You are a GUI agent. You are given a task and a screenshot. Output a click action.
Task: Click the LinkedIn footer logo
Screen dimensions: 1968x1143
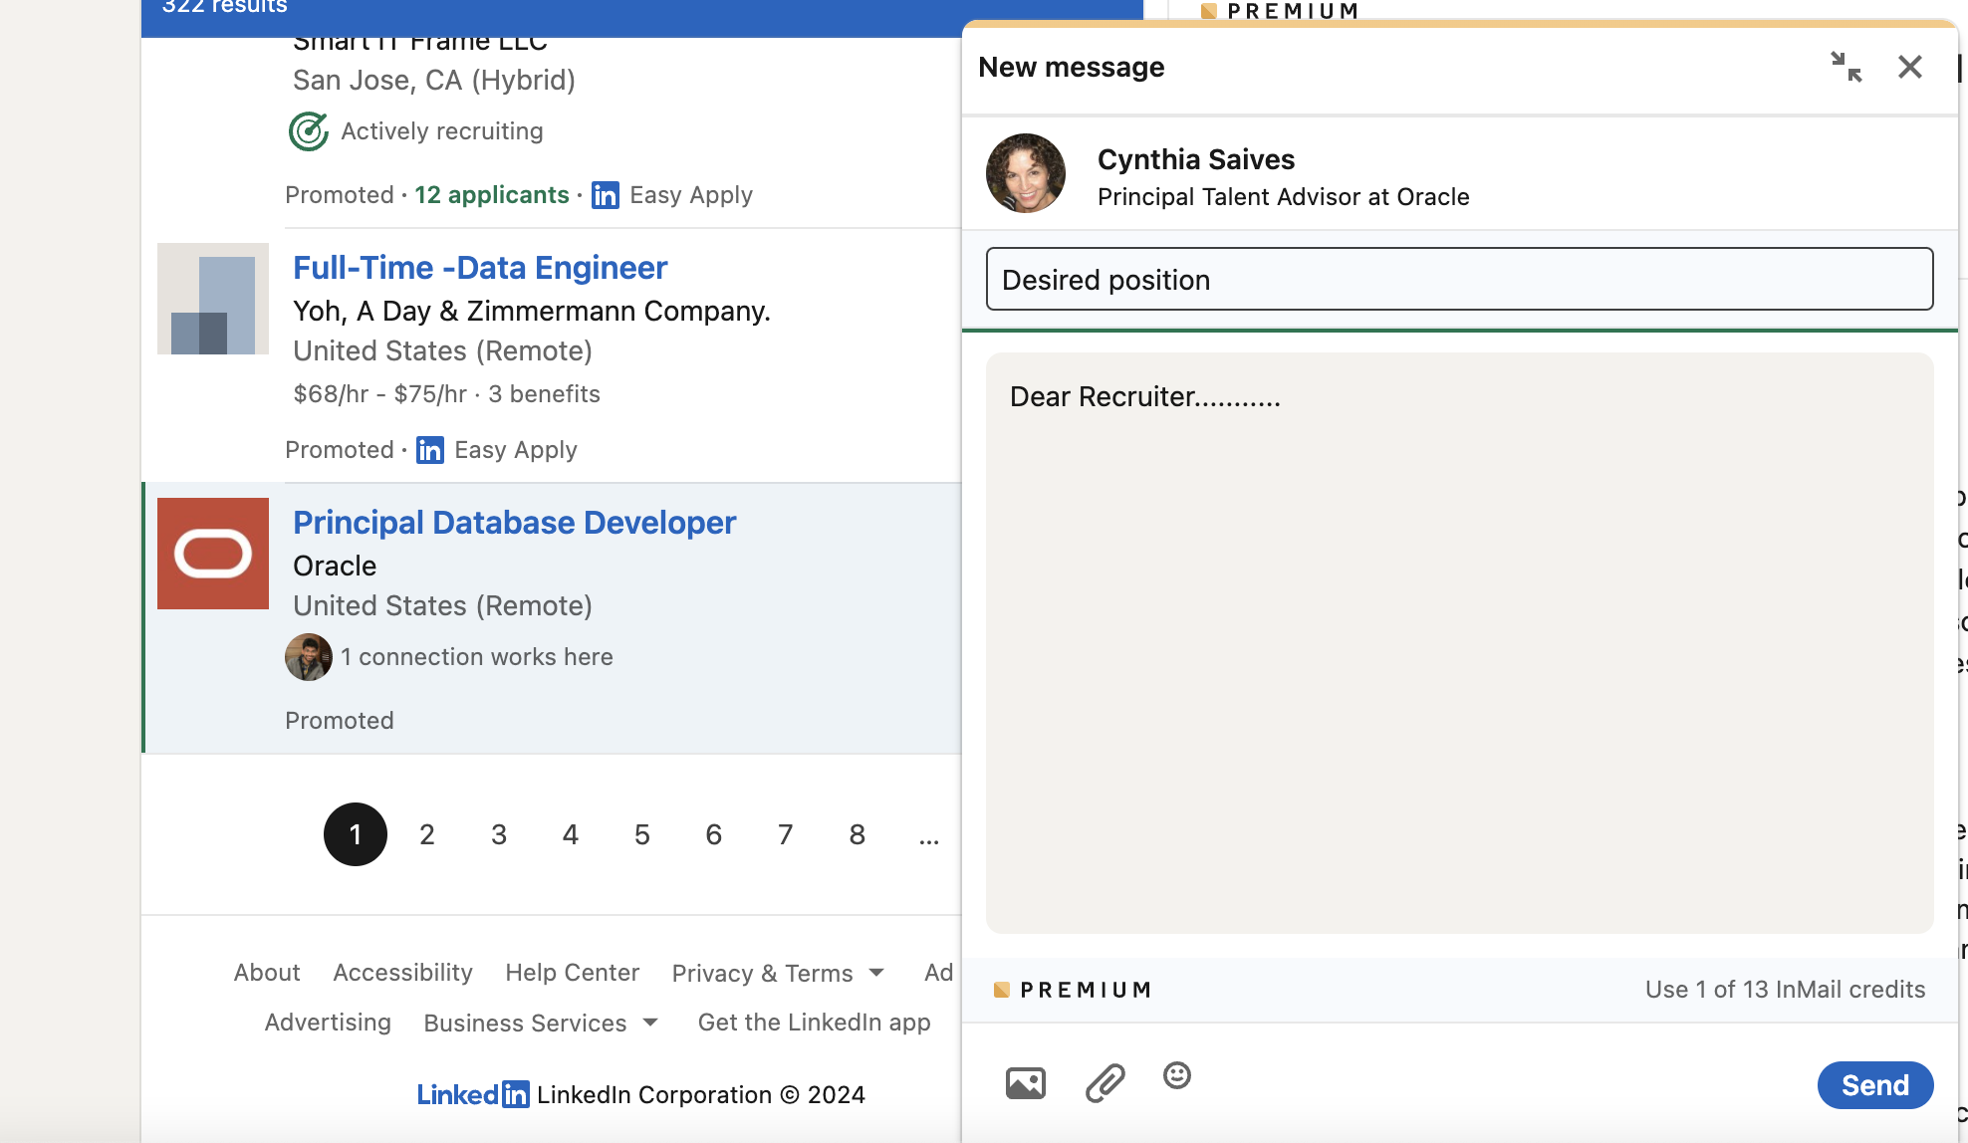point(472,1094)
